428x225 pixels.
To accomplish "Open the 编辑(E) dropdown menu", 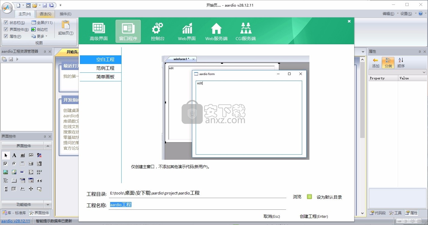I will [x=390, y=13].
